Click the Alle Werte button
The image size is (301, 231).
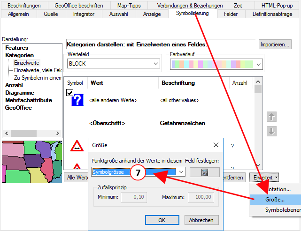76,178
